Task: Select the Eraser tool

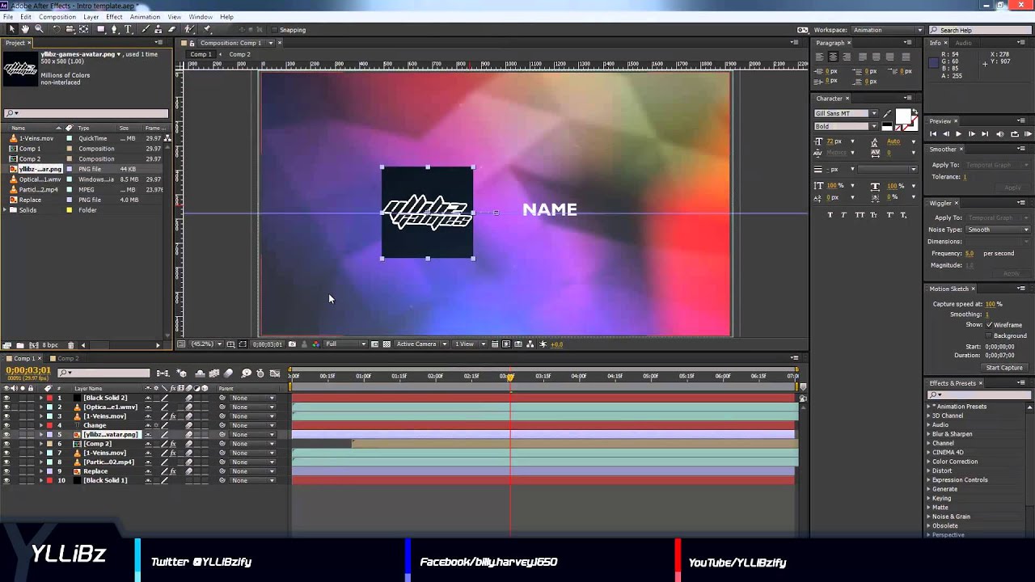Action: 171,29
